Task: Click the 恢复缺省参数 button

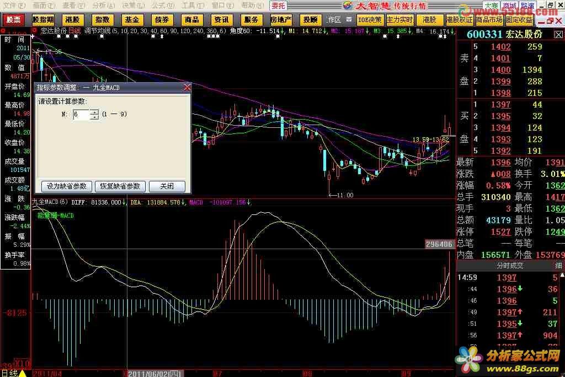Action: point(120,186)
